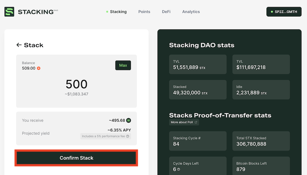Image resolution: width=307 pixels, height=175 pixels.
Task: Click the You receive label
Action: pyautogui.click(x=33, y=120)
